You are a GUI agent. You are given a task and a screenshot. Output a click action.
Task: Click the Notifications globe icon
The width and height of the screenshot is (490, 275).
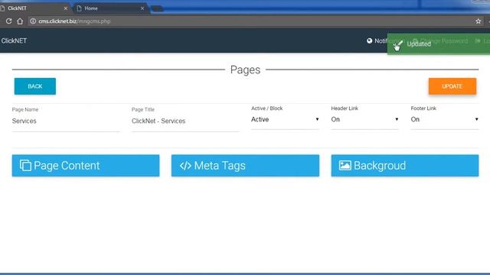click(x=369, y=40)
